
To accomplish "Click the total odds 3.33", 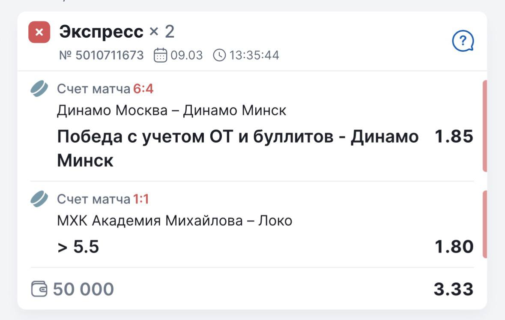I will point(454,289).
